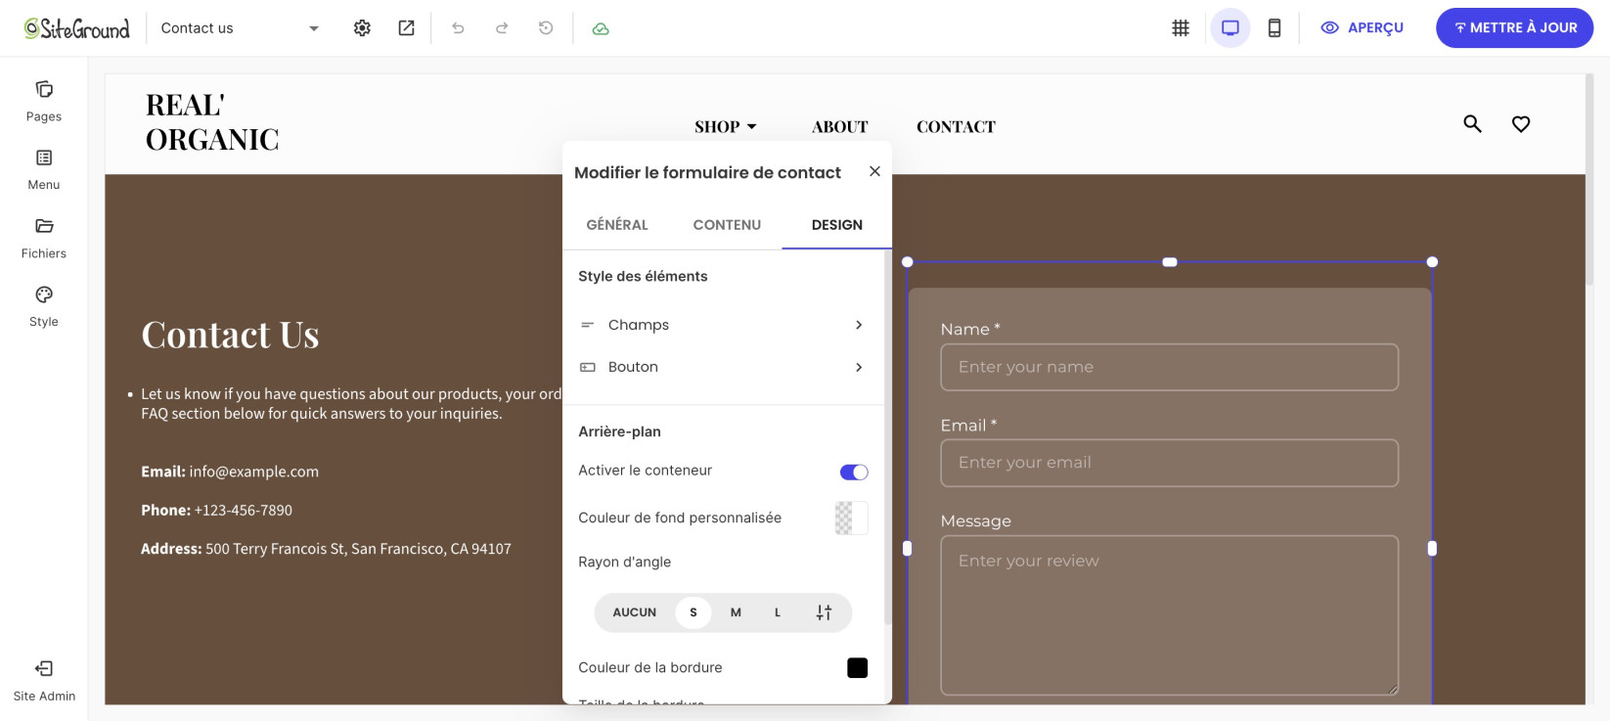This screenshot has height=721, width=1610.
Task: Open the Fichiers sidebar panel
Action: point(44,239)
